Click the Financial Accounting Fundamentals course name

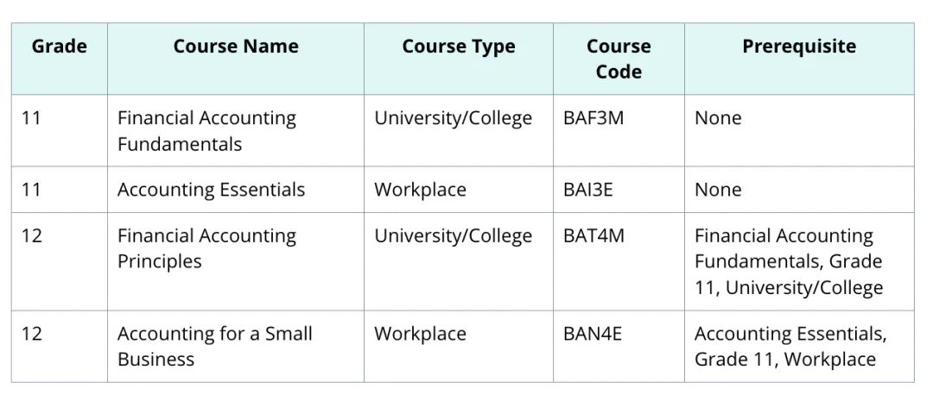[x=206, y=130]
